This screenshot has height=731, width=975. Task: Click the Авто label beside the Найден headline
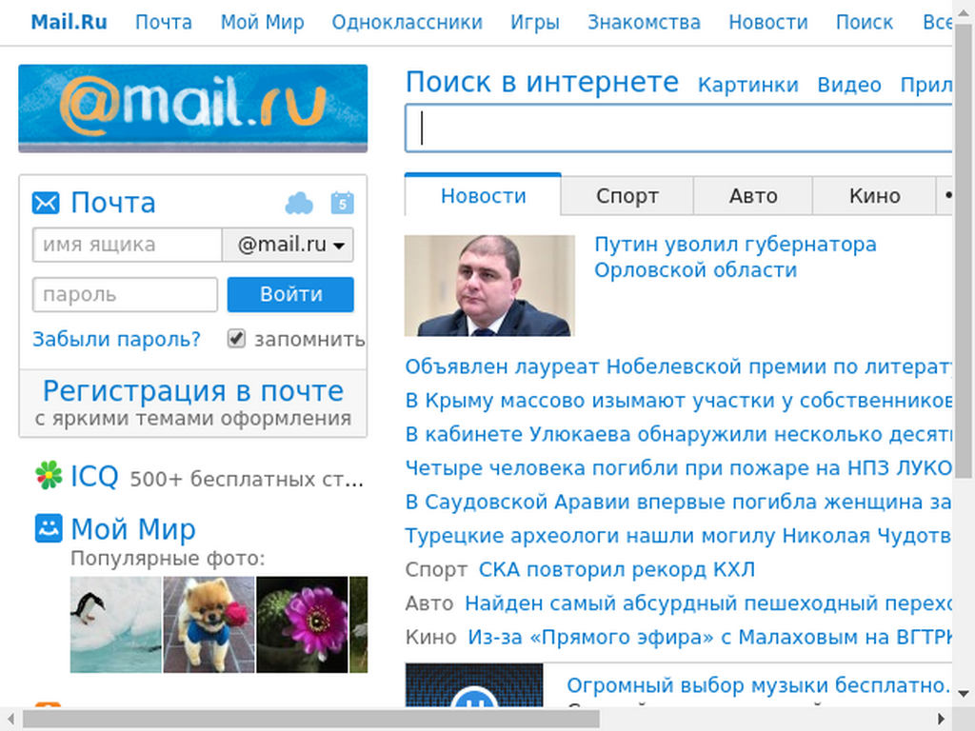click(x=429, y=603)
